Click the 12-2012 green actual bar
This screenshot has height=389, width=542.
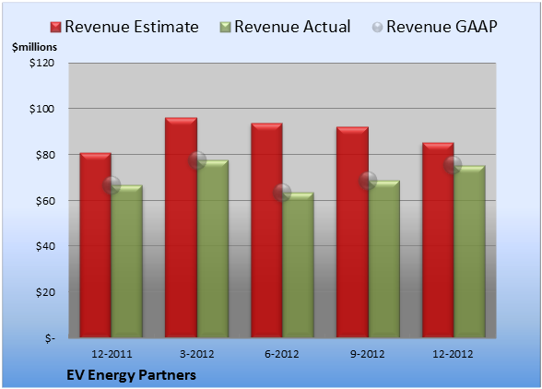[x=469, y=252]
